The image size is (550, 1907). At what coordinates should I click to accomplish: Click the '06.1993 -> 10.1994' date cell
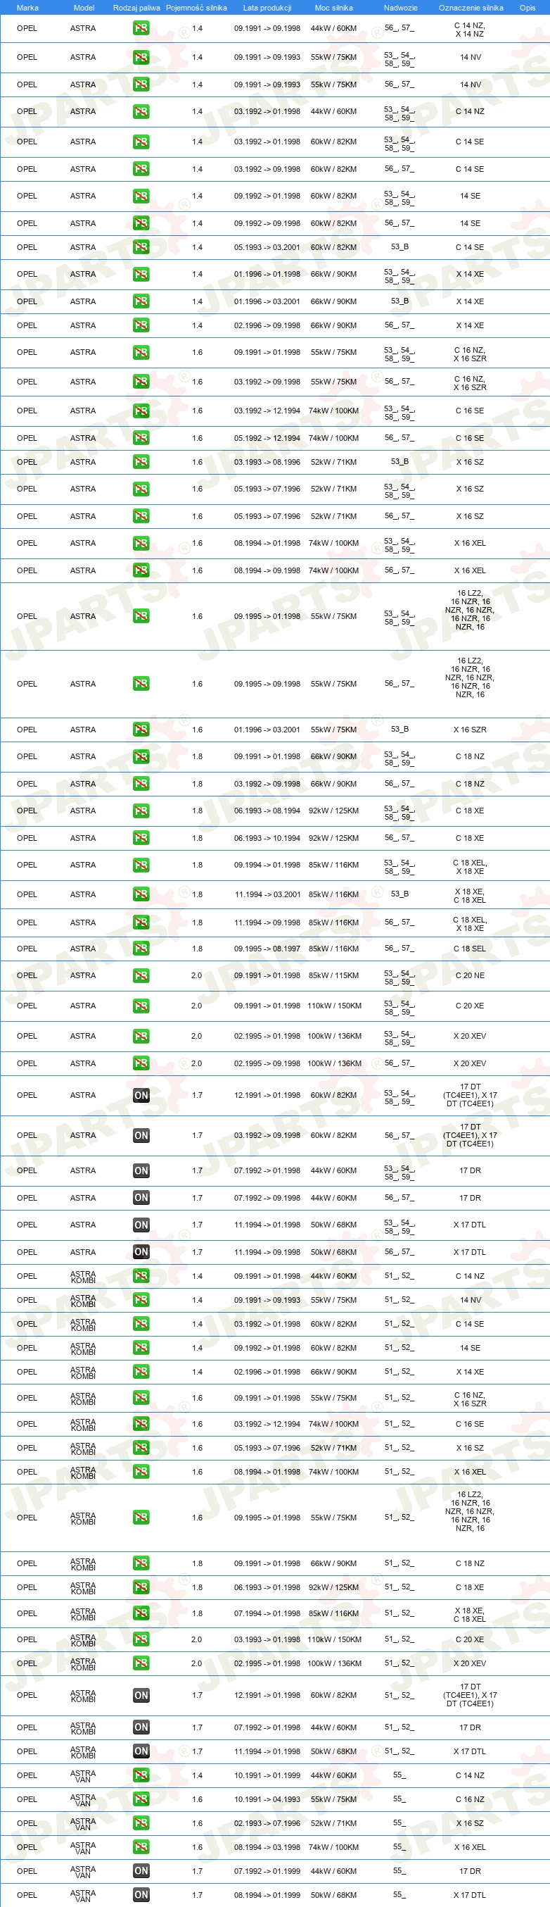click(x=267, y=838)
